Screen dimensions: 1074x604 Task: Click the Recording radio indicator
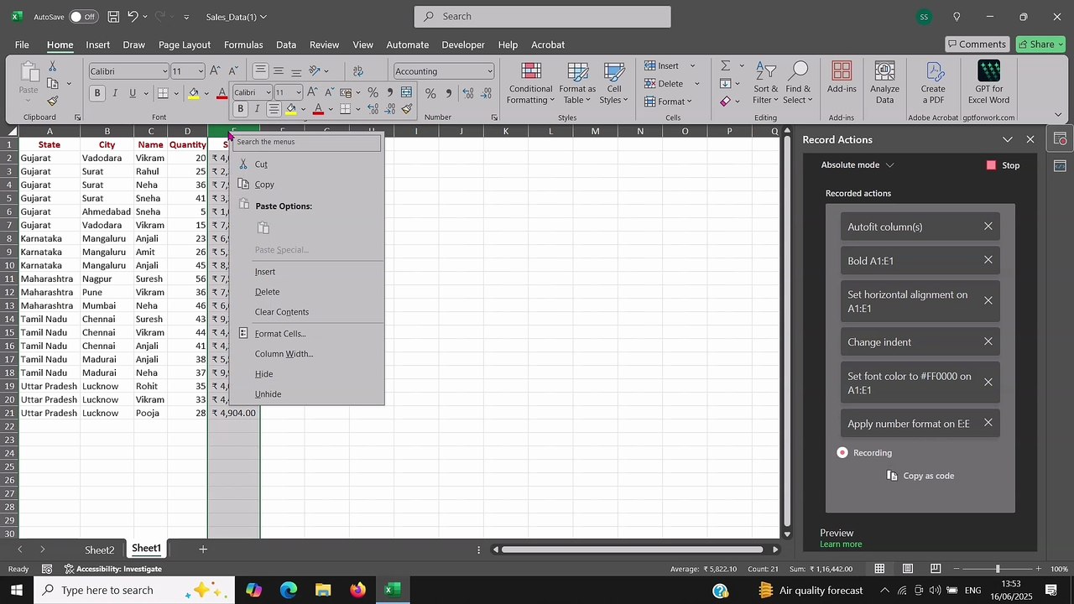pyautogui.click(x=842, y=453)
